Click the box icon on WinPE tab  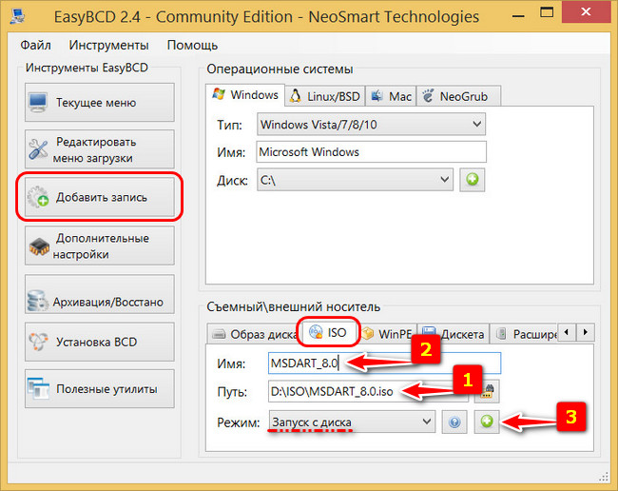pyautogui.click(x=368, y=334)
